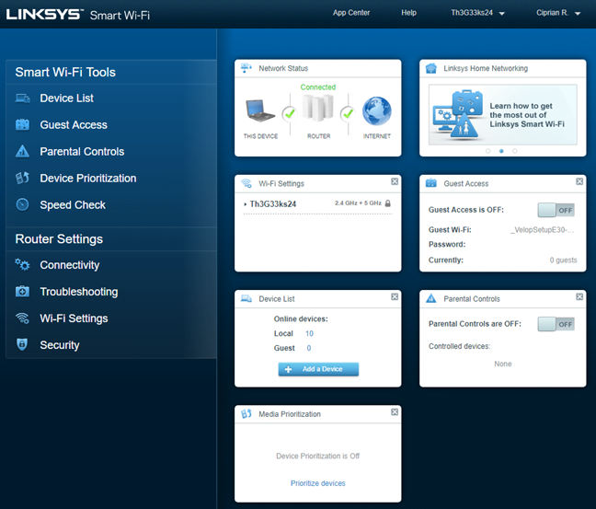Click the Parental Controls widget header icon

pos(431,298)
